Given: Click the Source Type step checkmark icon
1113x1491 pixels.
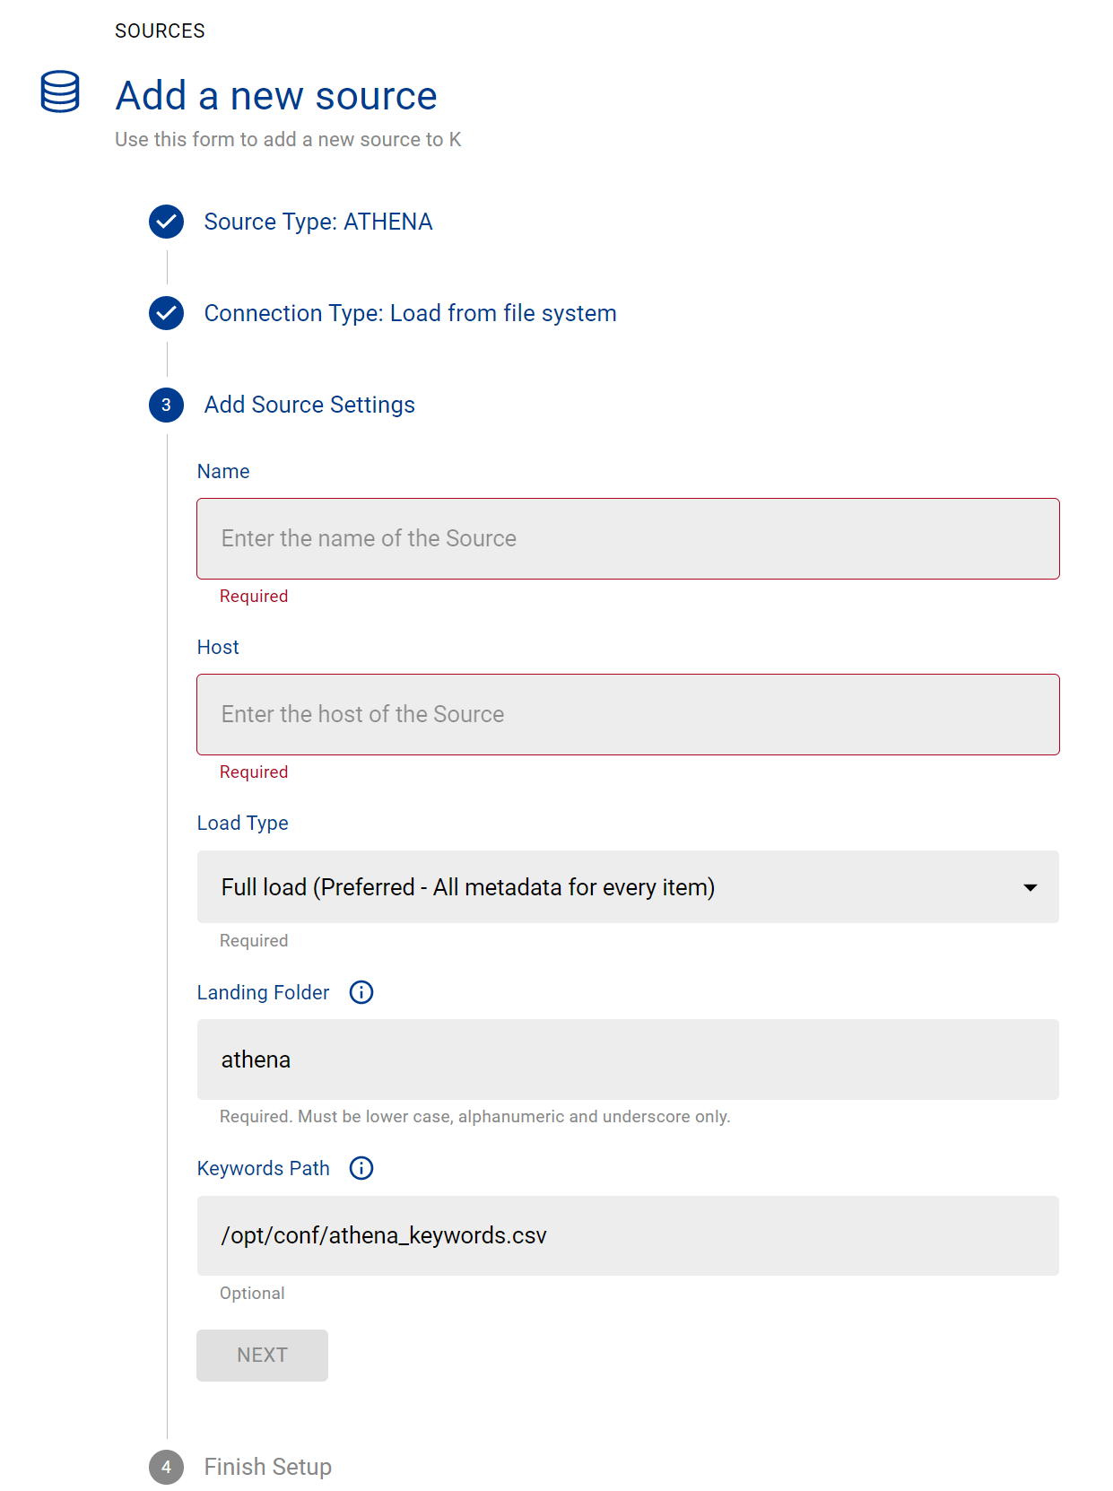Looking at the screenshot, I should pyautogui.click(x=166, y=222).
